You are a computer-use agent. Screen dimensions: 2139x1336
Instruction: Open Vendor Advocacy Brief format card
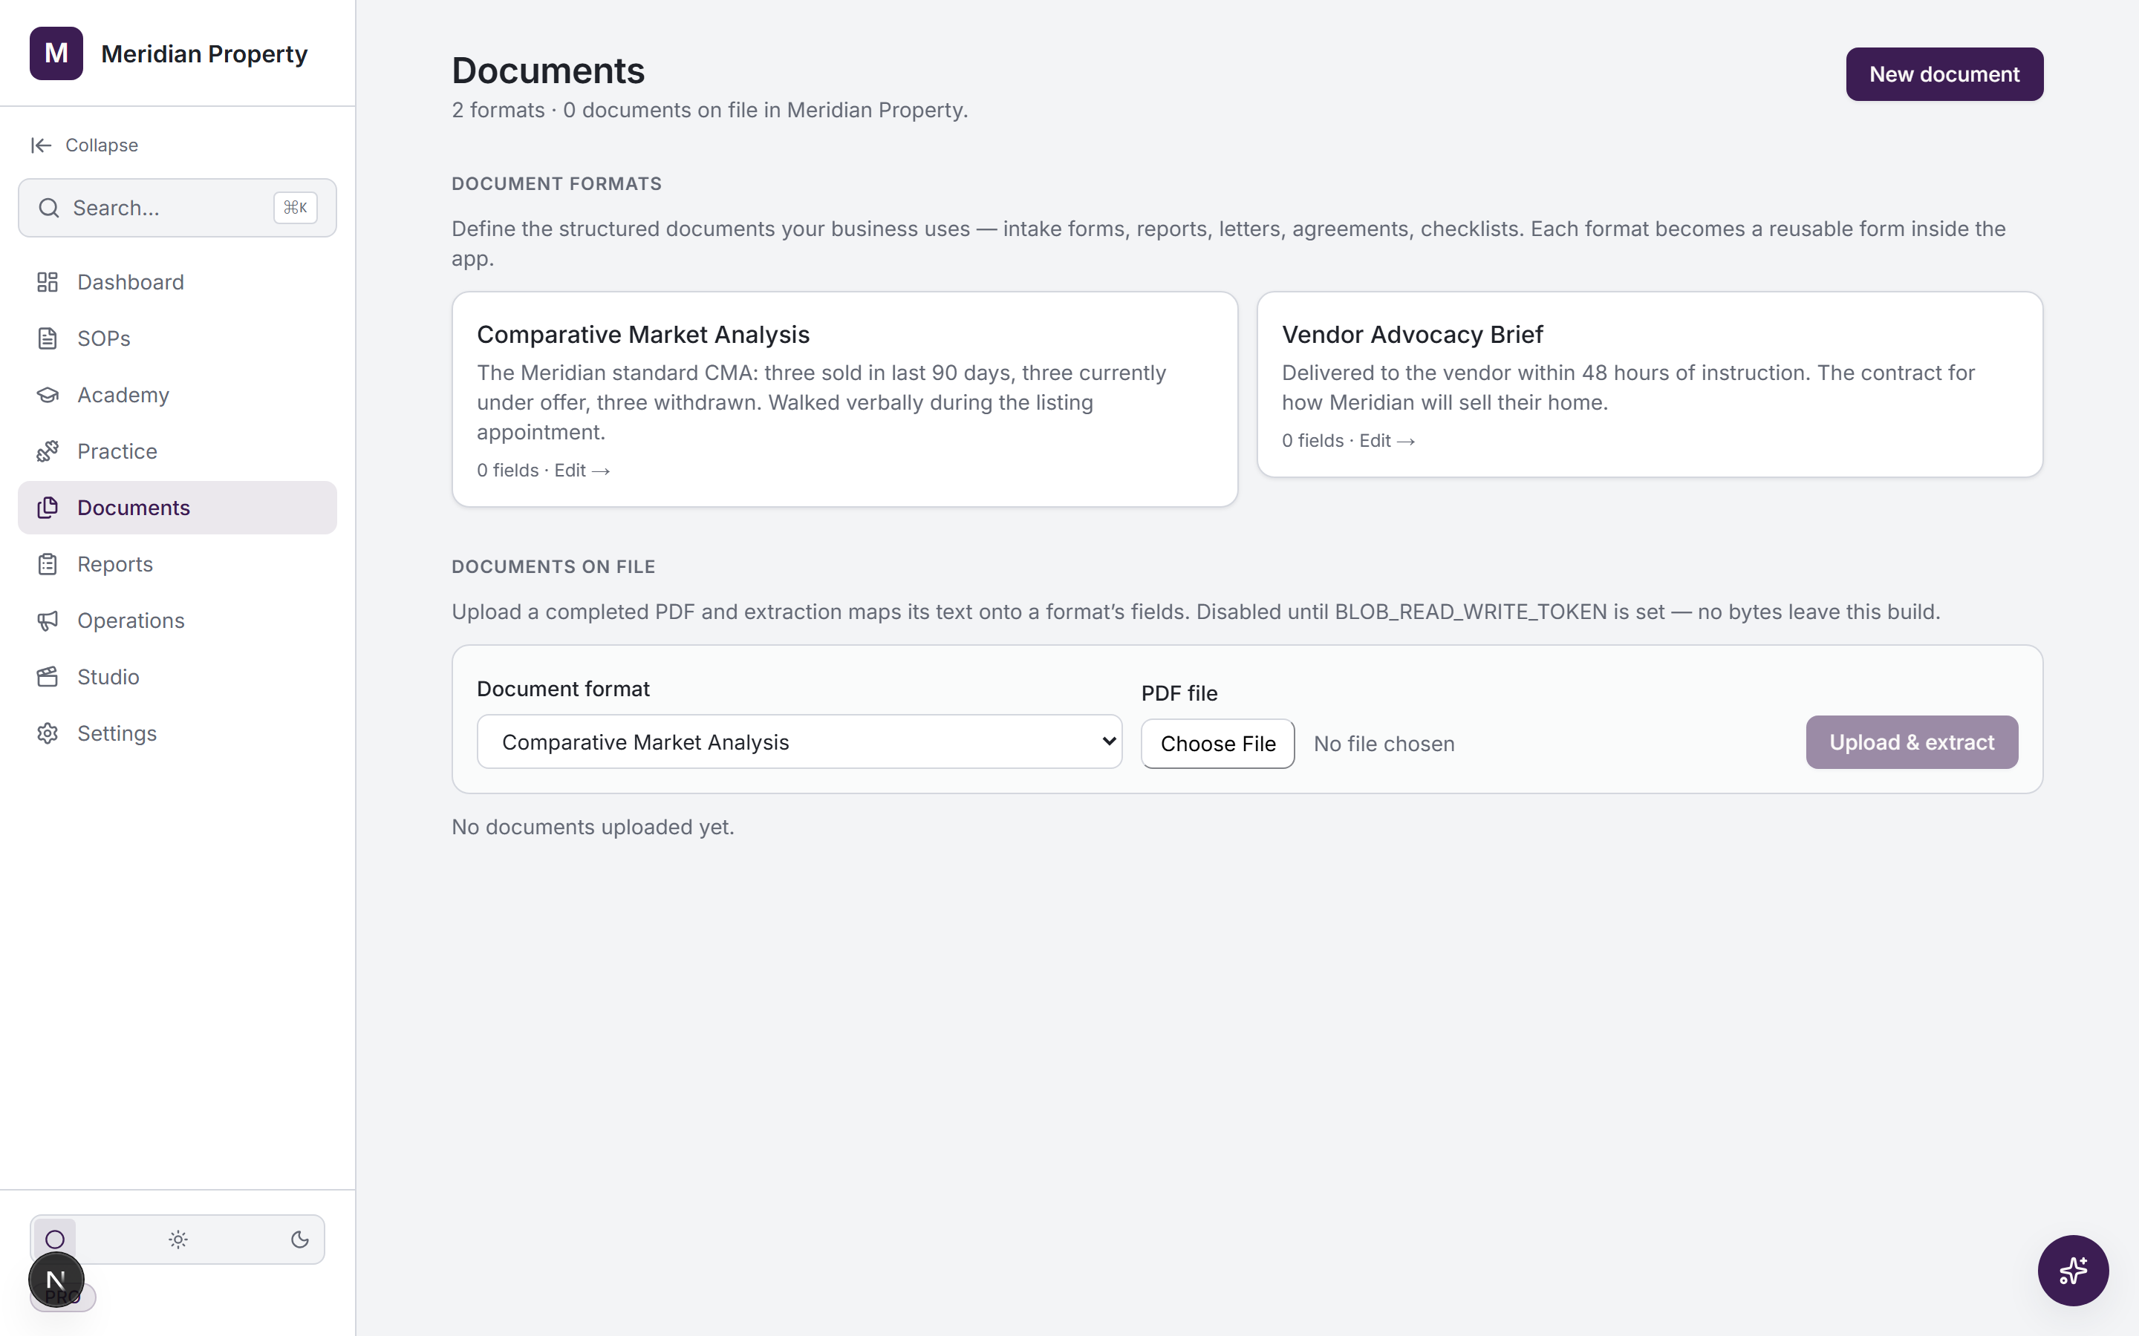coord(1650,384)
